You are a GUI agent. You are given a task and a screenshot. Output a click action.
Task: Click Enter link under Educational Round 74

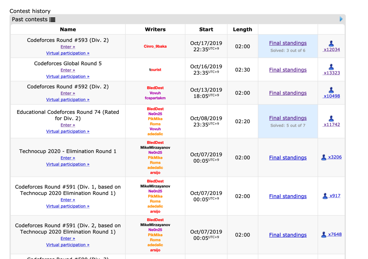(x=68, y=125)
